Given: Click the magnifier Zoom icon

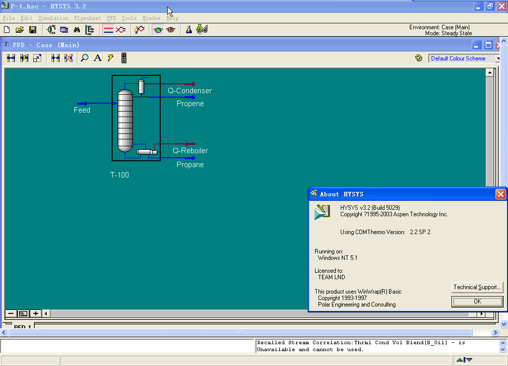Looking at the screenshot, I should click(x=84, y=58).
